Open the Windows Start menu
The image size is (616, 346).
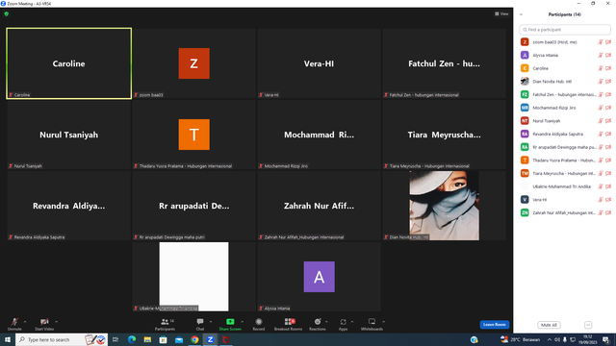[x=8, y=339]
